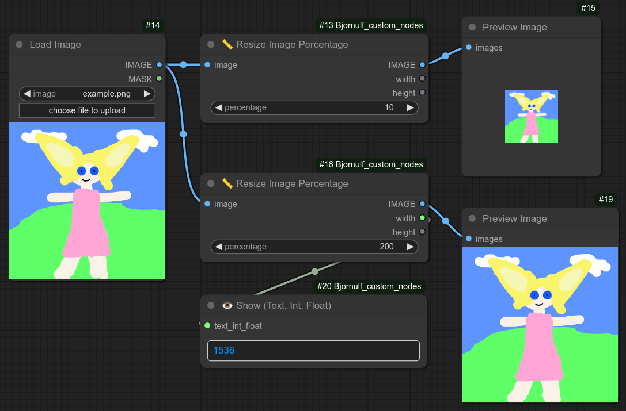The width and height of the screenshot is (626, 411).
Task: Select previous image with left arrow in Load Image
Action: pyautogui.click(x=26, y=94)
